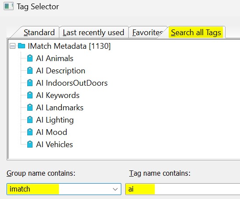Screen dimensions: 240x199
Task: Select the AI Lighting tag
Action: 55,120
